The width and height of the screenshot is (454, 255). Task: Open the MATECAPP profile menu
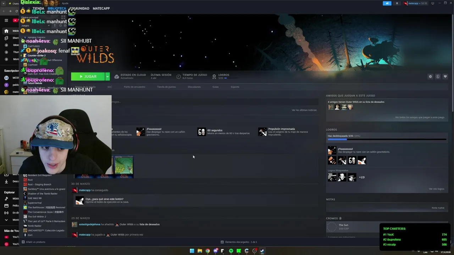click(101, 8)
